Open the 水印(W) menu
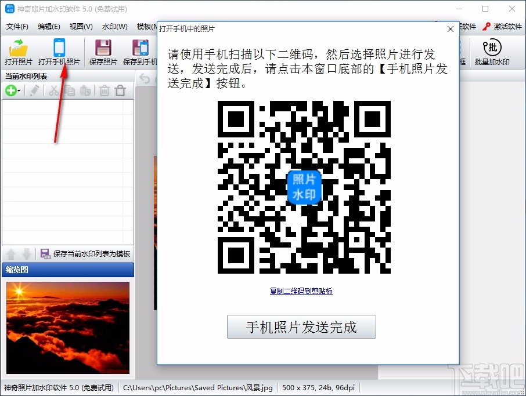526x396 pixels. point(115,27)
